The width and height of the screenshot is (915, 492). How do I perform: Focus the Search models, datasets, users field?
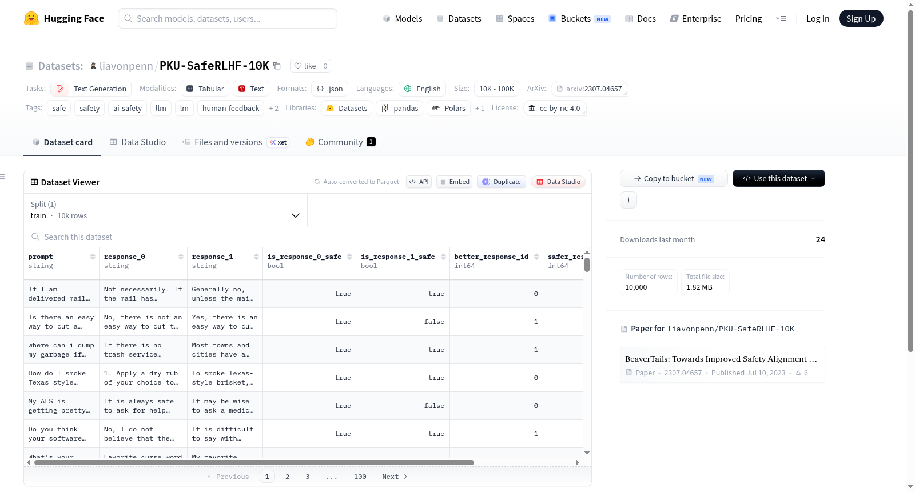point(228,18)
